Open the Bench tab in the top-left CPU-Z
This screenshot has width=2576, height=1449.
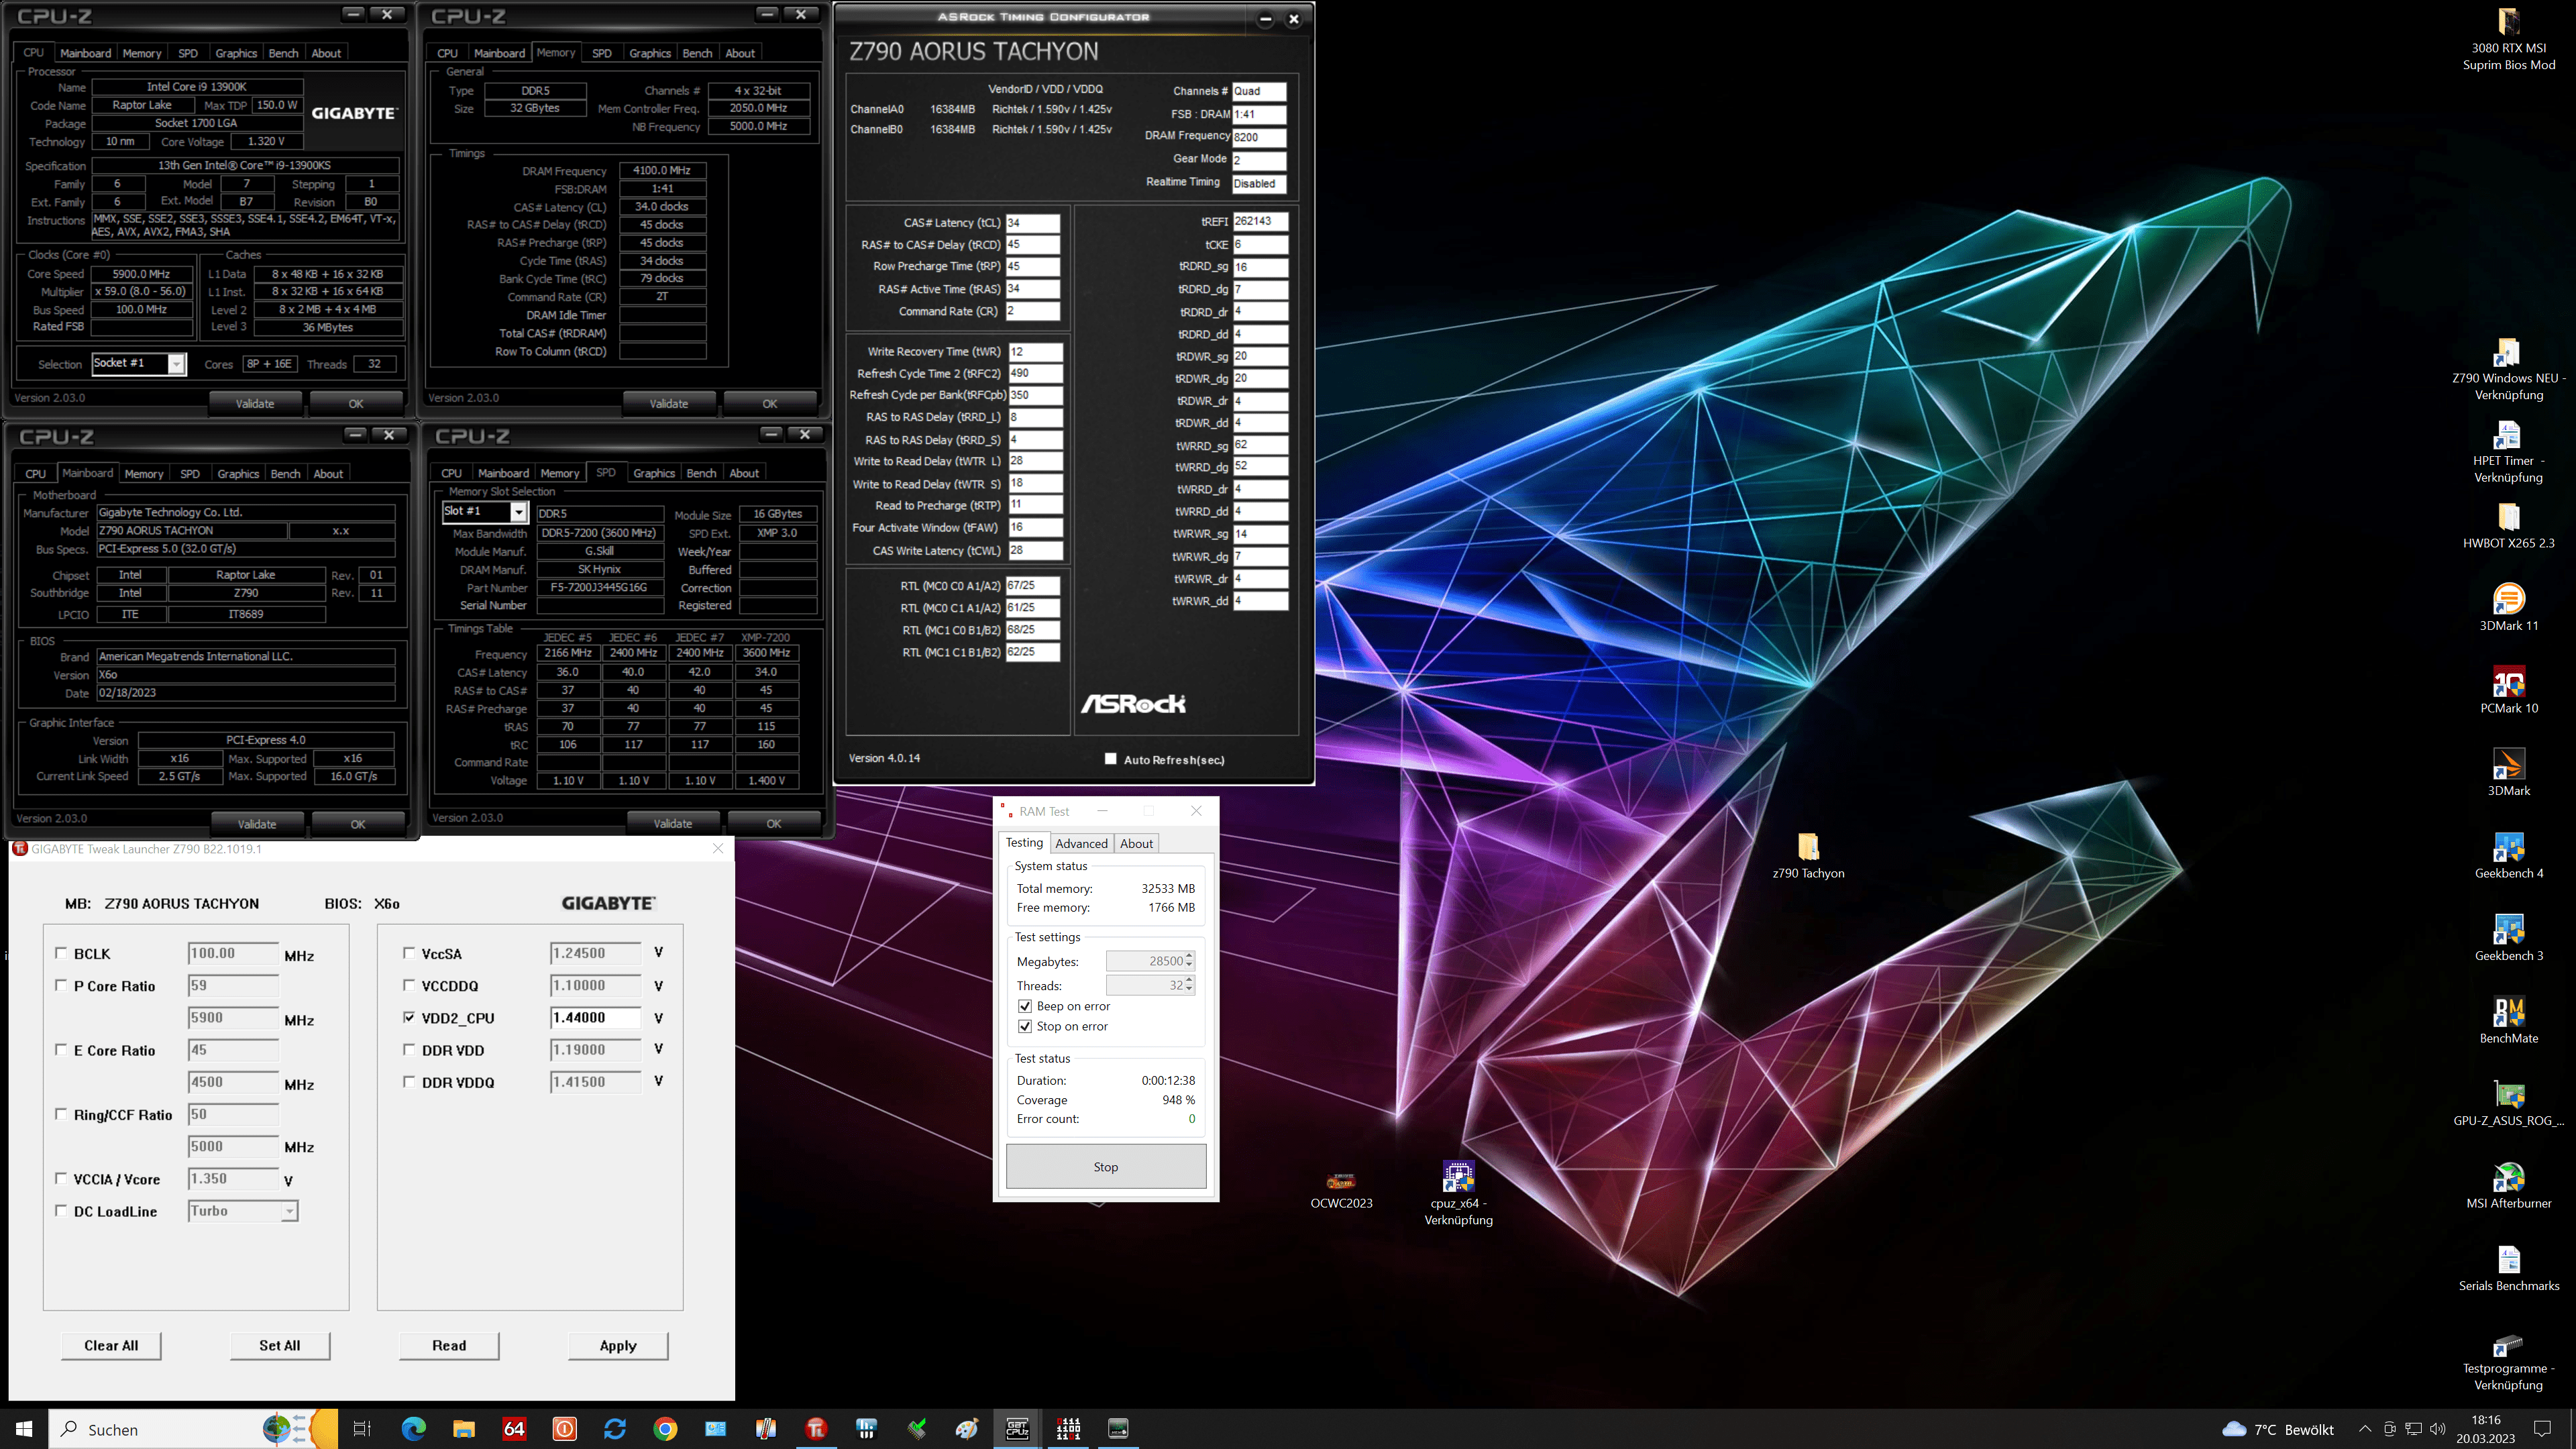[x=283, y=53]
